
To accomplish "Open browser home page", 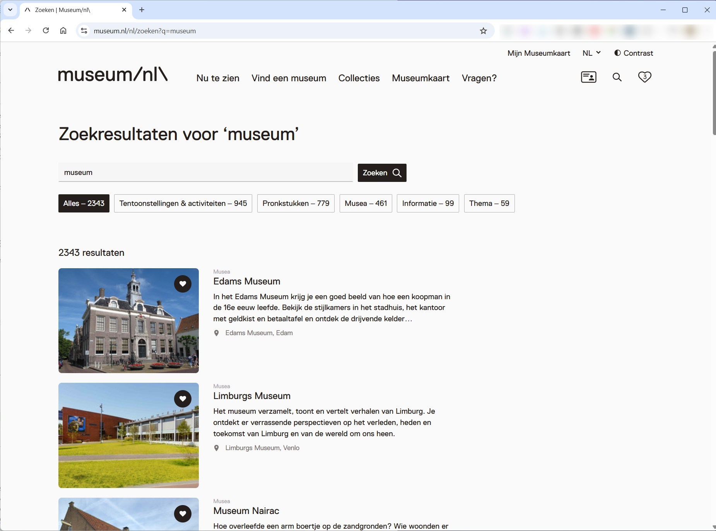I will [63, 31].
